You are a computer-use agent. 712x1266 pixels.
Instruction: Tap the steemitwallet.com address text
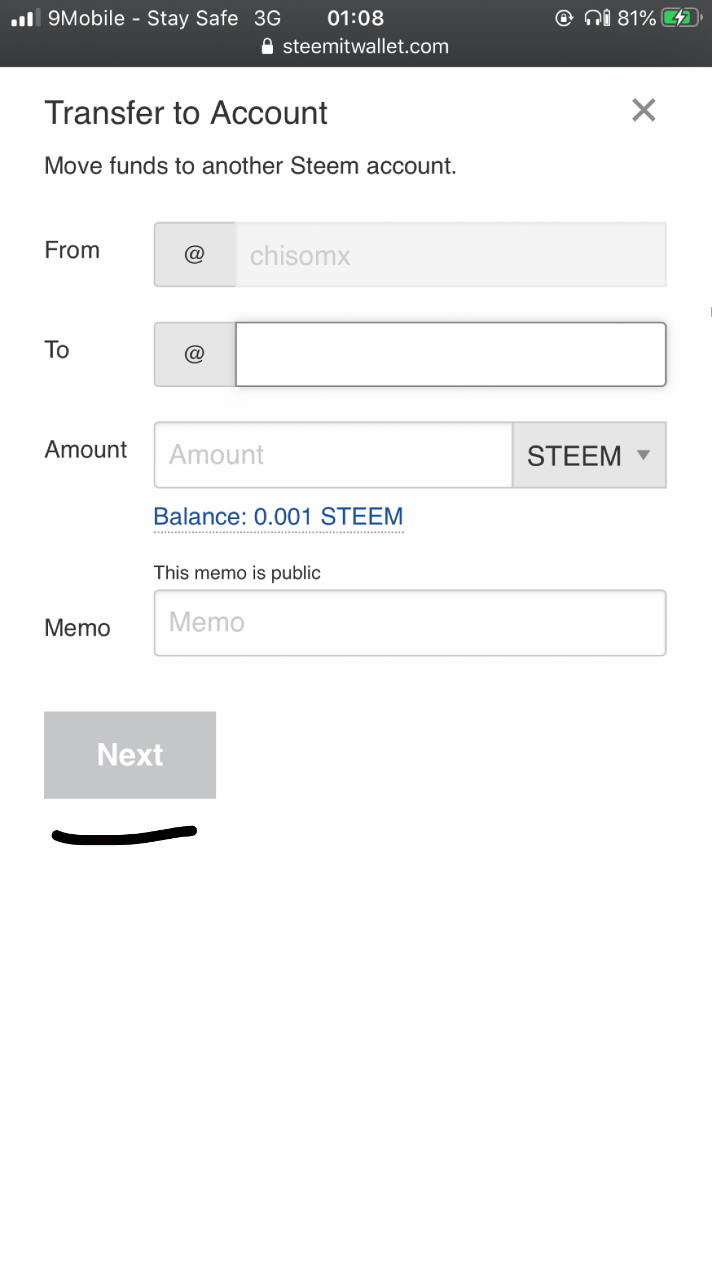coord(365,46)
